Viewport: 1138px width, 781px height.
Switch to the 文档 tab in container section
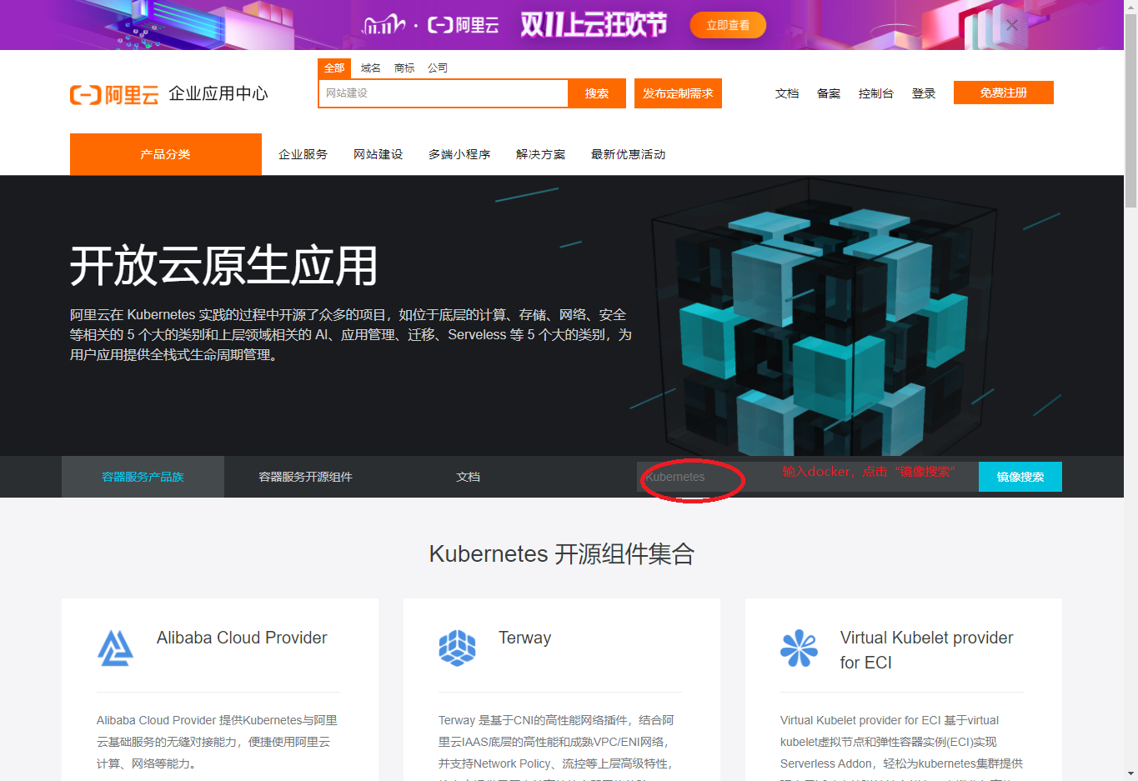[x=468, y=476]
